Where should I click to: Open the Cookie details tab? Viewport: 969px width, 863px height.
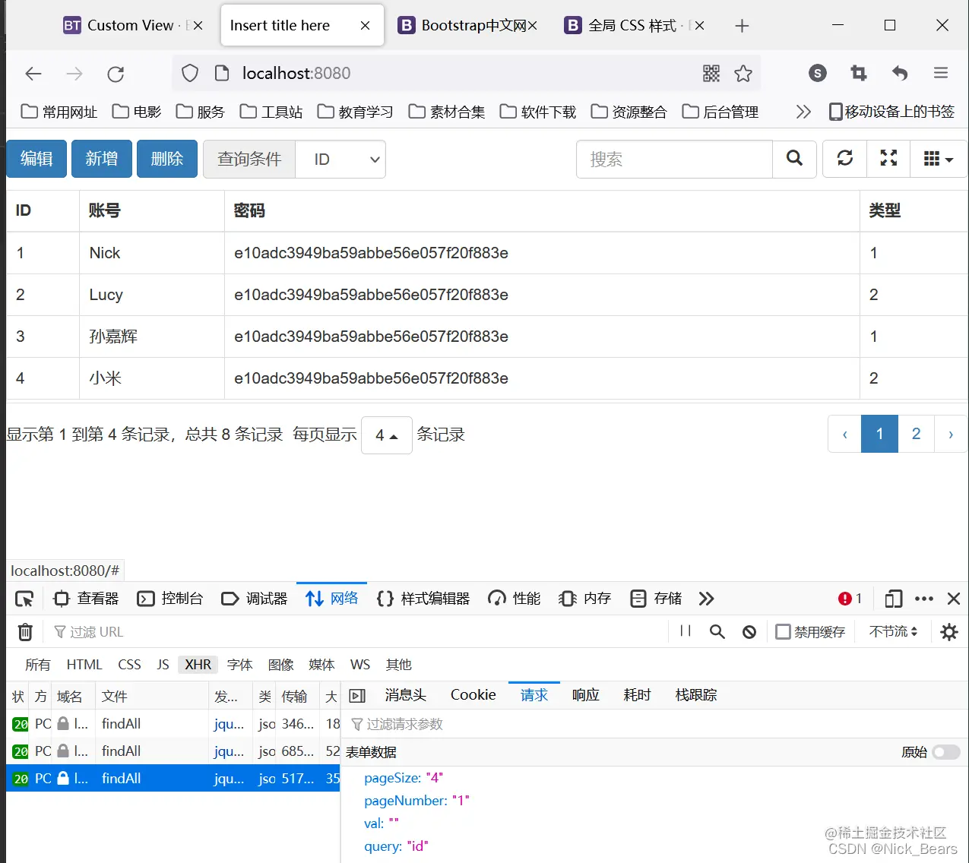[473, 695]
